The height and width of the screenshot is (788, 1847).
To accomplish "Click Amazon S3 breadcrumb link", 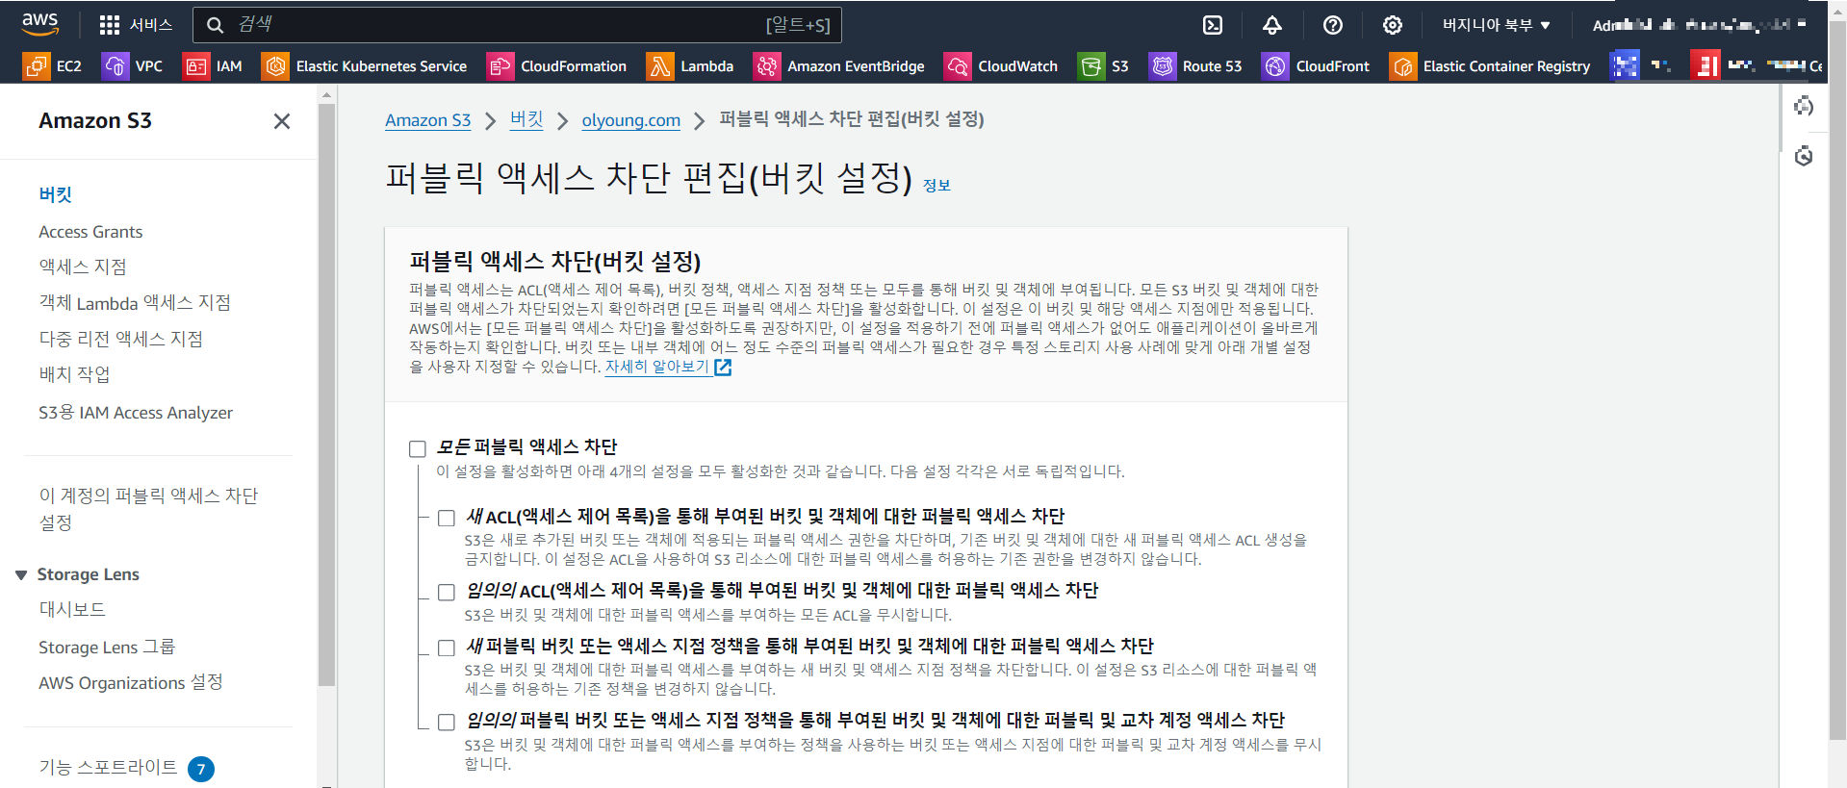I will click(x=428, y=120).
